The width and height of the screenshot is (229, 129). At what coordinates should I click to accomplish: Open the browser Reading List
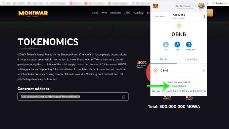tap(219, 3)
